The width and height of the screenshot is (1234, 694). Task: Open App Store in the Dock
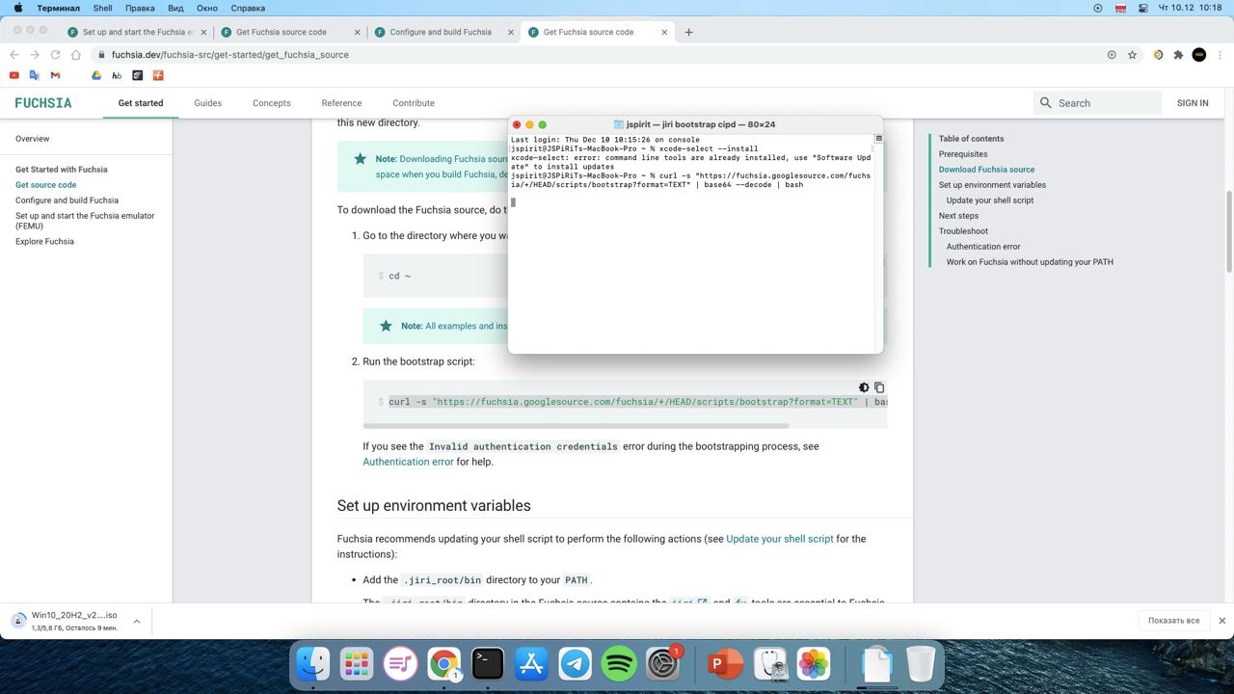[532, 663]
